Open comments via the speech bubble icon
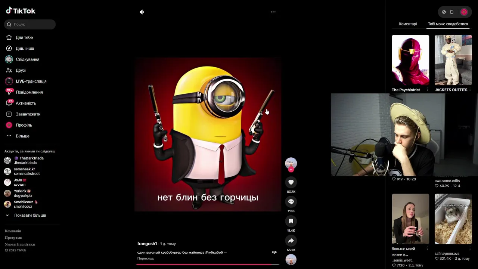Viewport: 478px width, 269px height. [x=291, y=201]
